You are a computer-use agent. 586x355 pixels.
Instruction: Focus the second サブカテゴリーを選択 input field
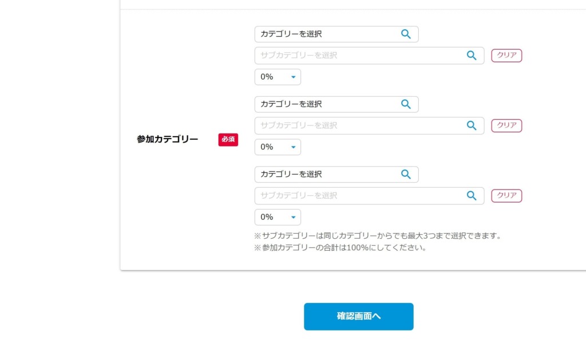pyautogui.click(x=369, y=125)
